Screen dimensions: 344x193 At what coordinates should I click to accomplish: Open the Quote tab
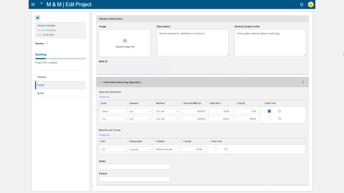[40, 93]
